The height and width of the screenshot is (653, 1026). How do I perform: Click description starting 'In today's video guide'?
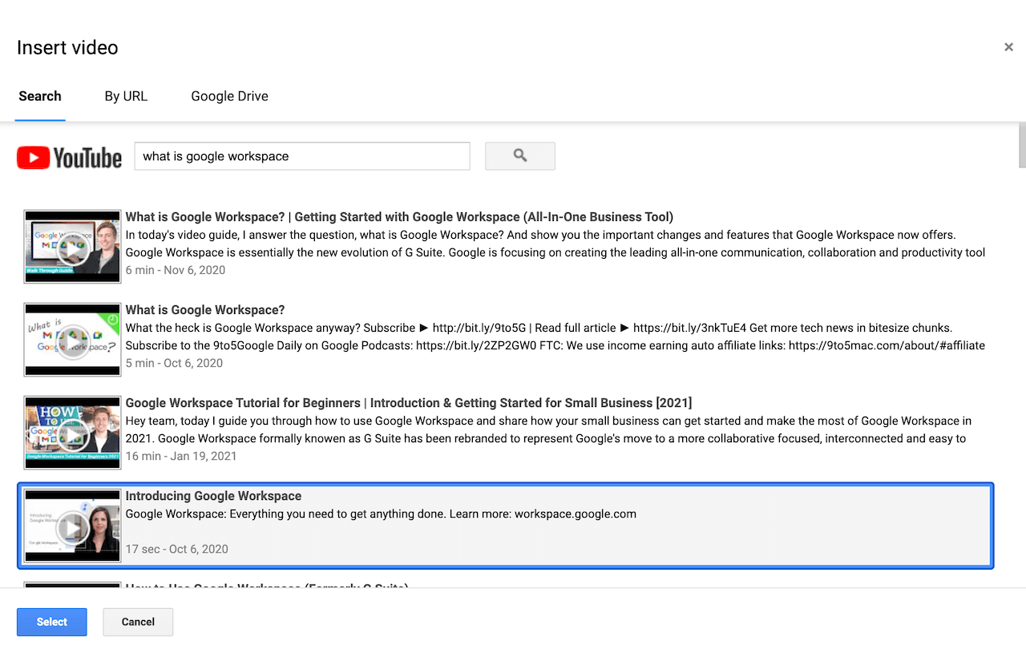click(555, 244)
